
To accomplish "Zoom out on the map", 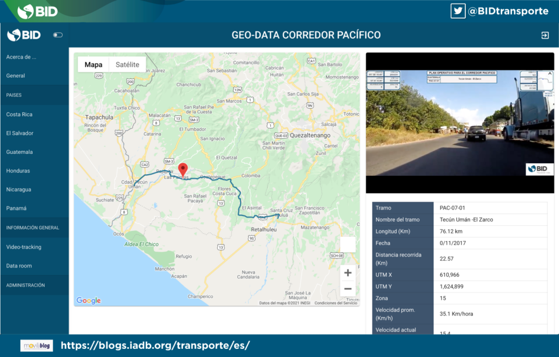I will click(348, 289).
